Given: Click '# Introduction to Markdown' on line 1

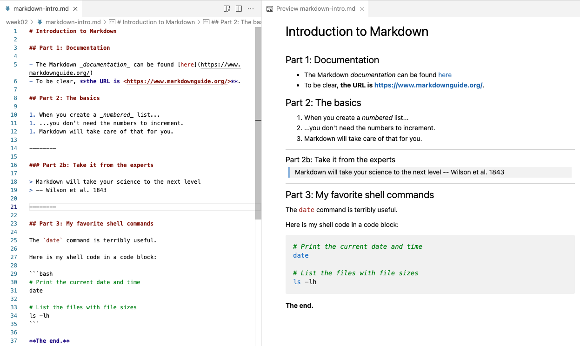Looking at the screenshot, I should 73,31.
